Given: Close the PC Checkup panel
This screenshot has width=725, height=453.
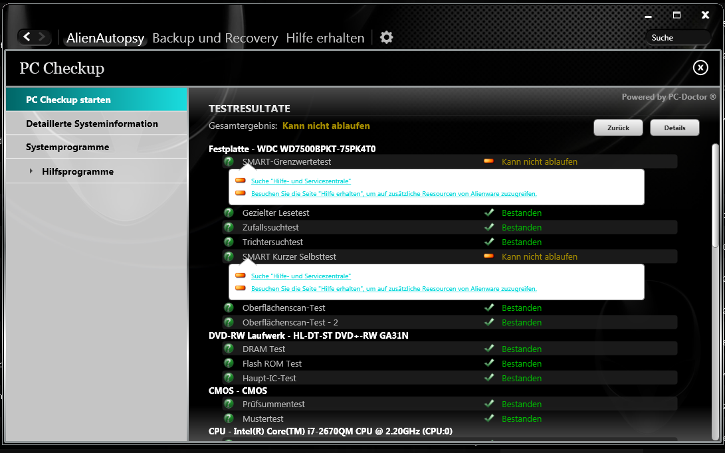Looking at the screenshot, I should pos(700,68).
